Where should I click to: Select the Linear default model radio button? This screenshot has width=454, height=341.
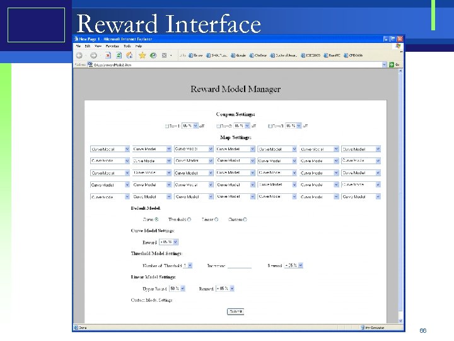coord(216,220)
